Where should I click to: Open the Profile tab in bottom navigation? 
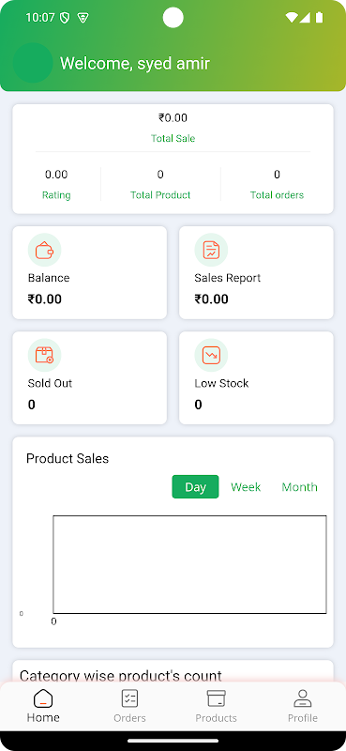pos(303,706)
